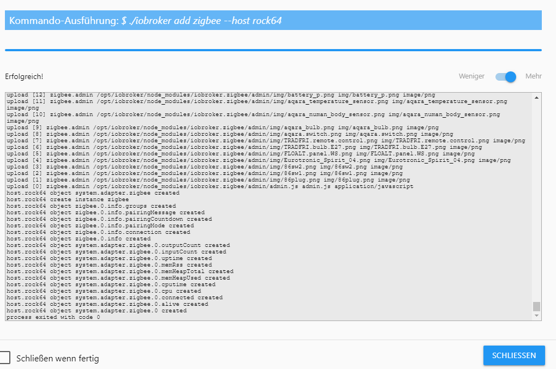Click line 'zigbee.0.info.connection created'
This screenshot has width=556, height=369.
(x=98, y=232)
